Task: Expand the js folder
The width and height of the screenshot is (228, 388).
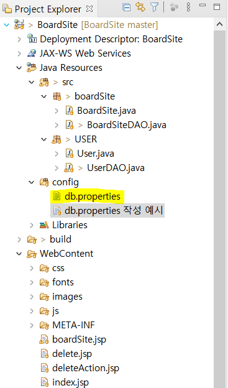Action: 32,311
